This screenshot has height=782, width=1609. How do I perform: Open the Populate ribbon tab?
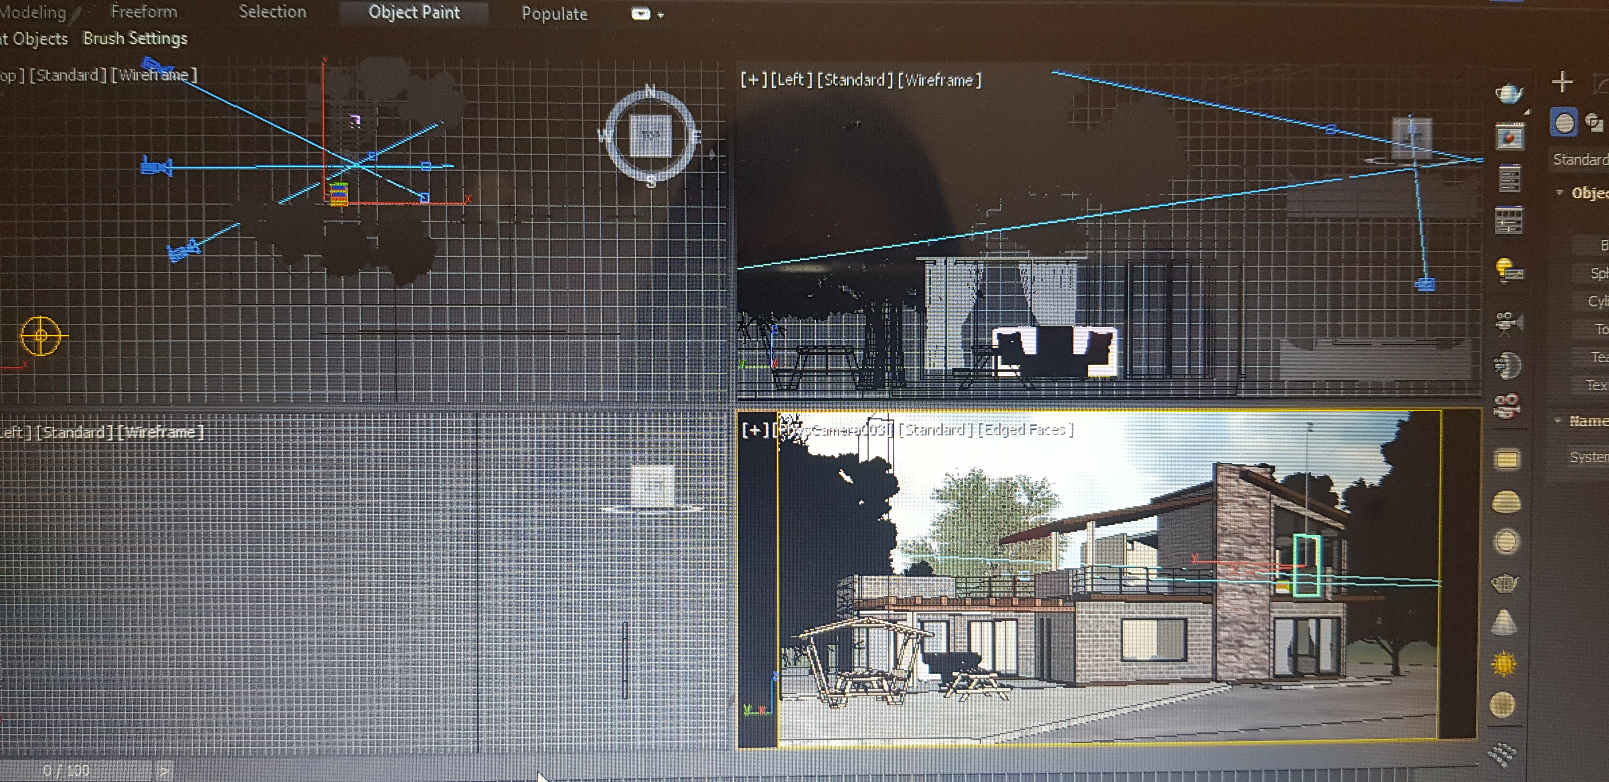pyautogui.click(x=555, y=14)
